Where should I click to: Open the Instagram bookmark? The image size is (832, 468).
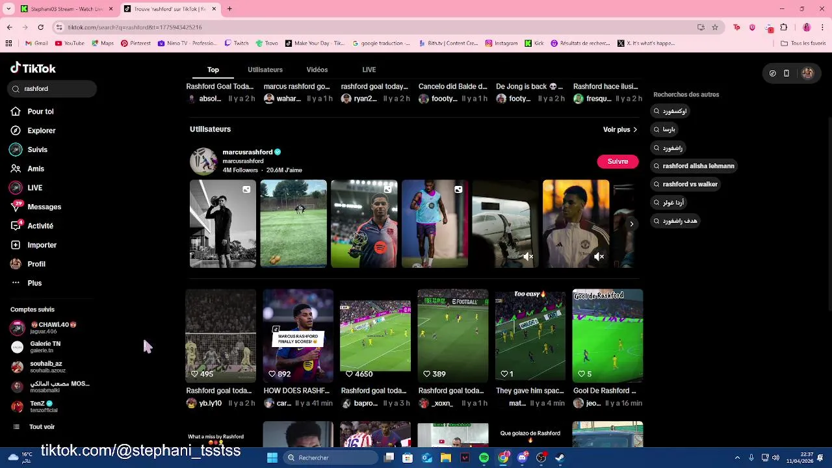point(501,44)
